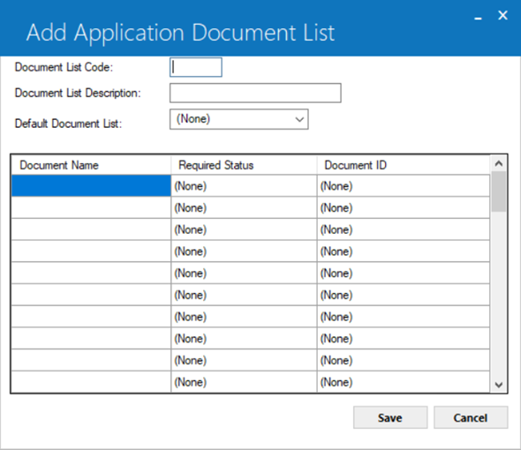521x450 pixels.
Task: Select third row Document ID cell
Action: 404,229
